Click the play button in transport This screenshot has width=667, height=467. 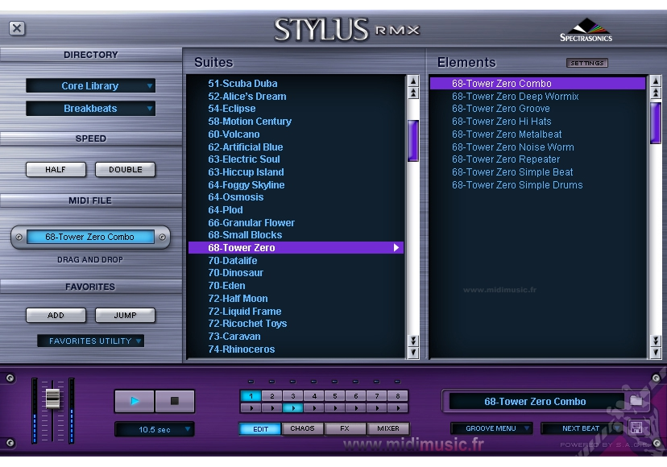pyautogui.click(x=135, y=401)
